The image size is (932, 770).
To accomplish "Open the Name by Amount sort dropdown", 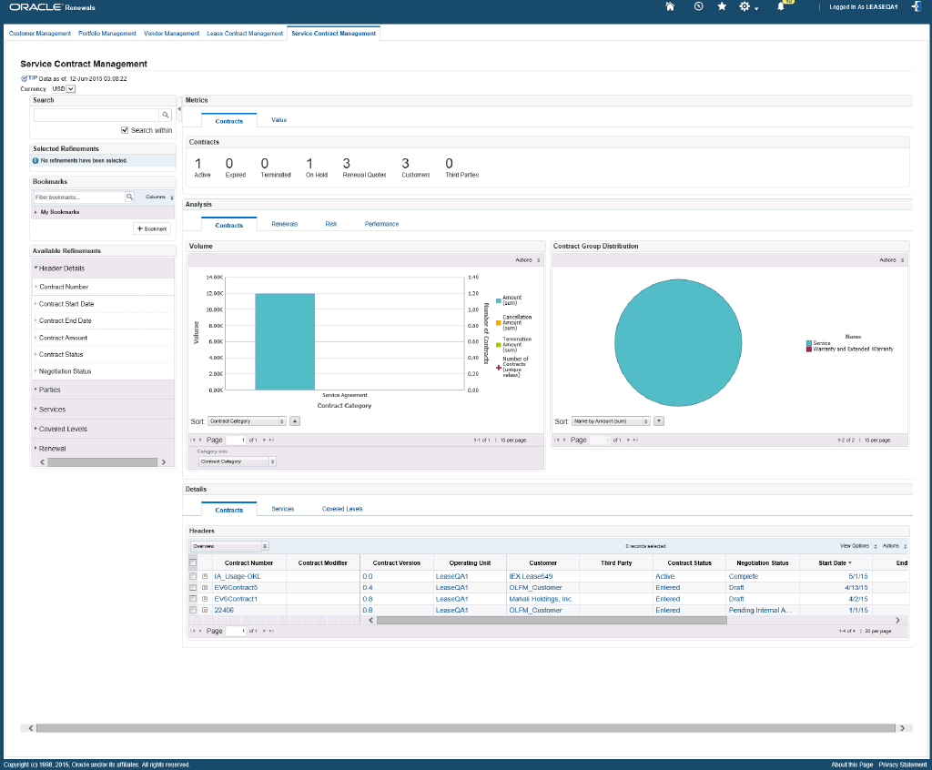I will 611,421.
